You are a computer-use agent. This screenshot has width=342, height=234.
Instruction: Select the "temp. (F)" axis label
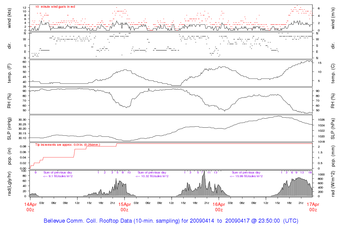point(9,73)
